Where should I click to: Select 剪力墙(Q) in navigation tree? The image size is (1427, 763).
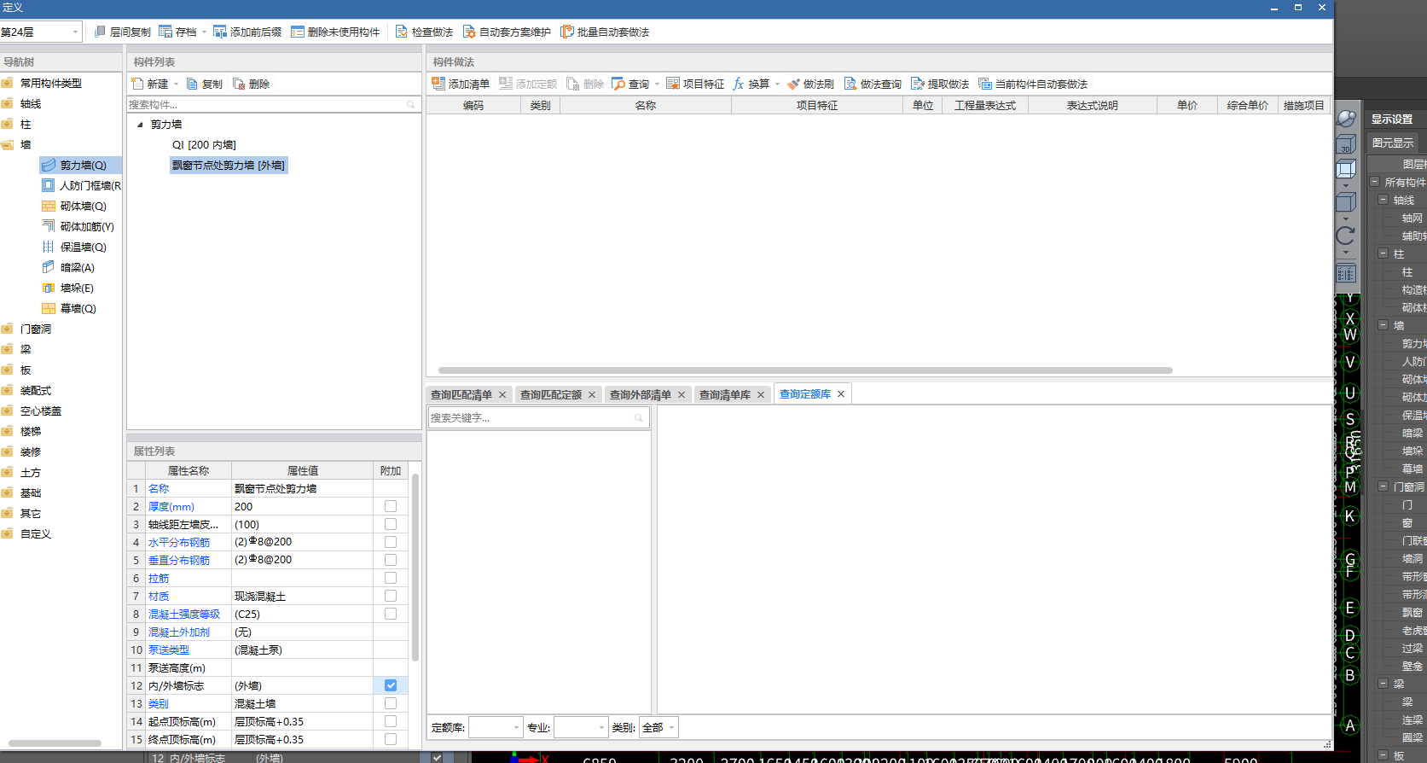[x=83, y=165]
